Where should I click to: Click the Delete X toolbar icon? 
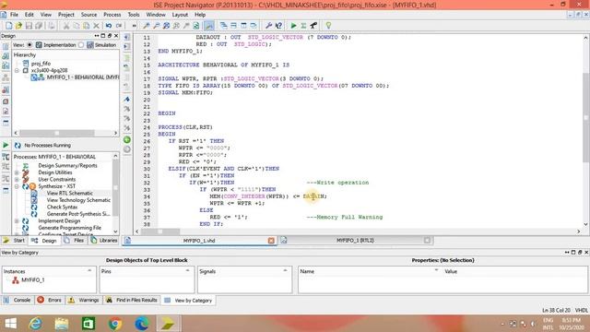(x=96, y=26)
